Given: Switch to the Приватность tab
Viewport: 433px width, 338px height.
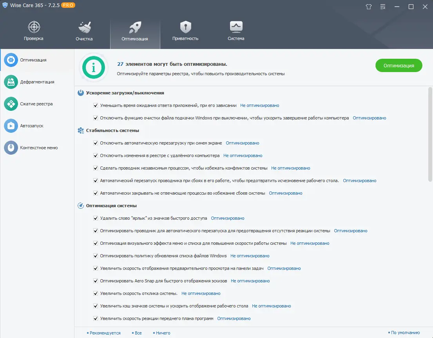Looking at the screenshot, I should [x=185, y=25].
